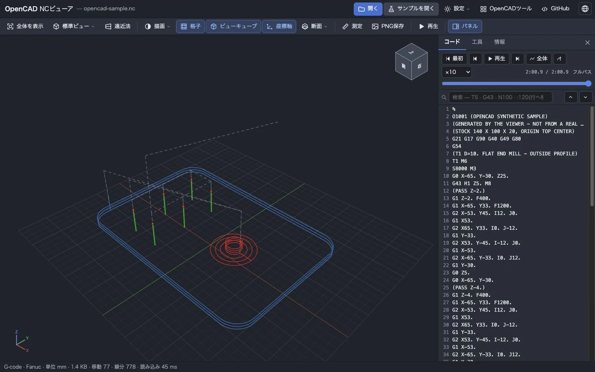Click the globe language icon
The width and height of the screenshot is (595, 372).
(585, 9)
